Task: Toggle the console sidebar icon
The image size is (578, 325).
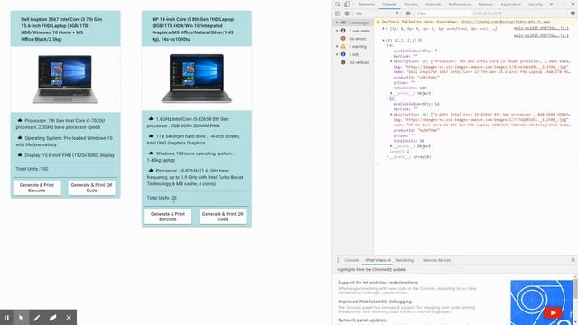Action: click(x=338, y=14)
